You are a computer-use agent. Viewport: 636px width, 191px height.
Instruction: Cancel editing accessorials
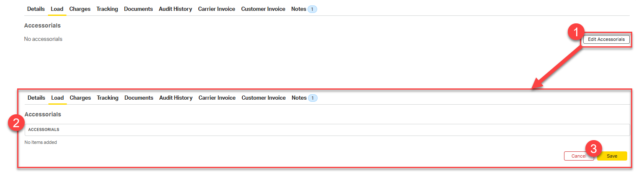coord(579,156)
